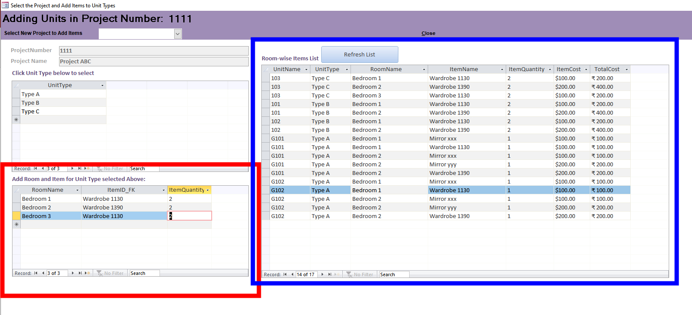
Task: Click Bedroom 3 cell in unit 103 row
Action: pyautogui.click(x=389, y=95)
